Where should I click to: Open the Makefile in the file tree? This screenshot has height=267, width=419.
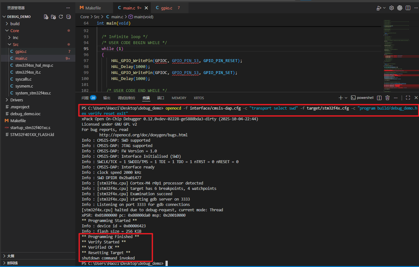click(x=18, y=121)
